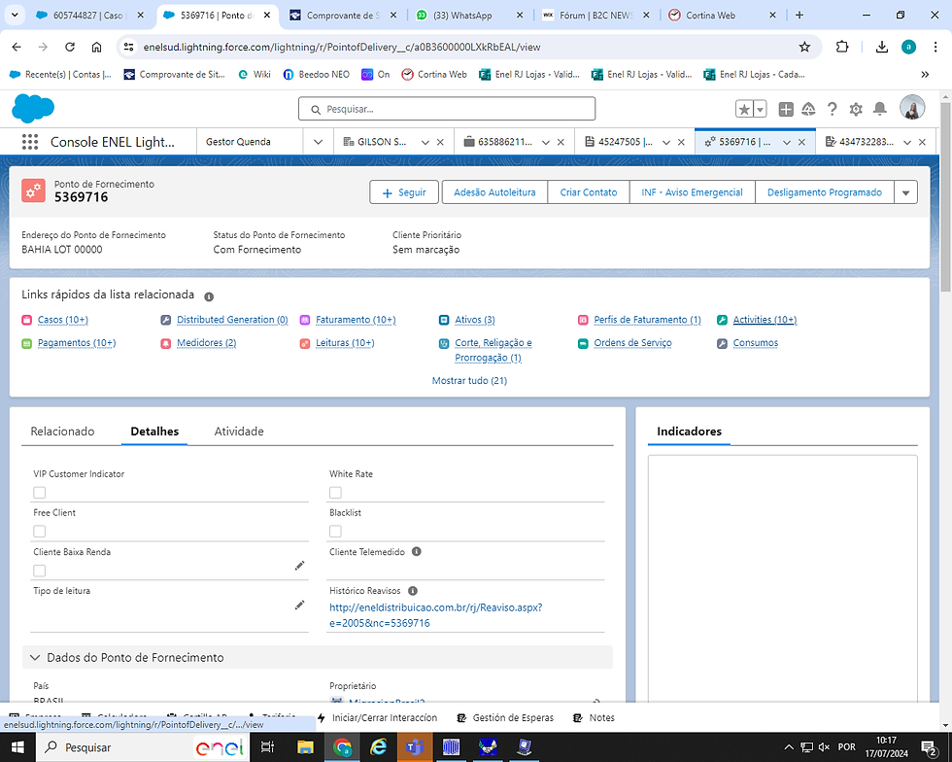
Task: Open the Histórico Reavisos URL link
Action: tap(435, 615)
